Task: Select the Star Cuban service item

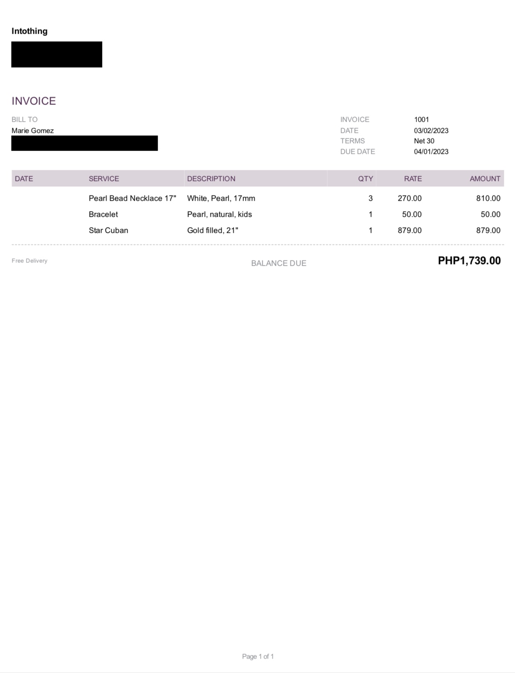Action: (x=108, y=230)
